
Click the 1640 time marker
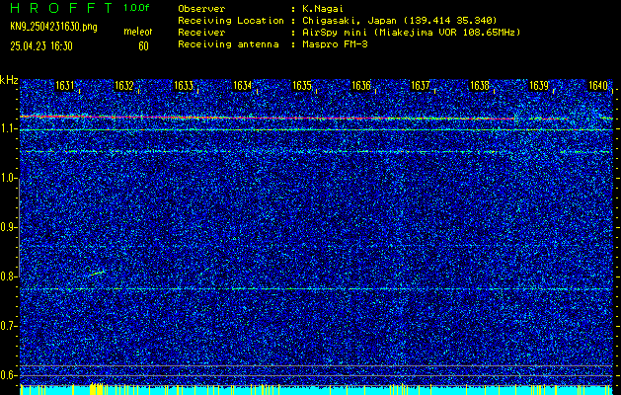coord(598,86)
